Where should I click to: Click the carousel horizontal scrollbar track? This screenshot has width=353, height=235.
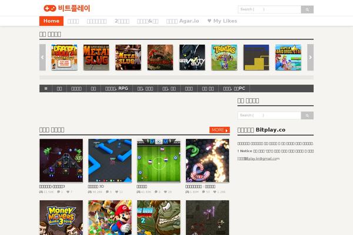tap(176, 78)
